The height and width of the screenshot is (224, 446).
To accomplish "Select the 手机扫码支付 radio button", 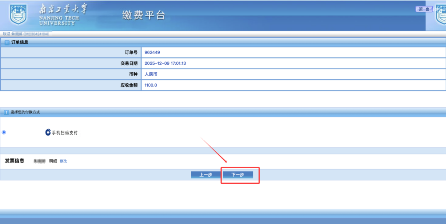I will (4, 132).
